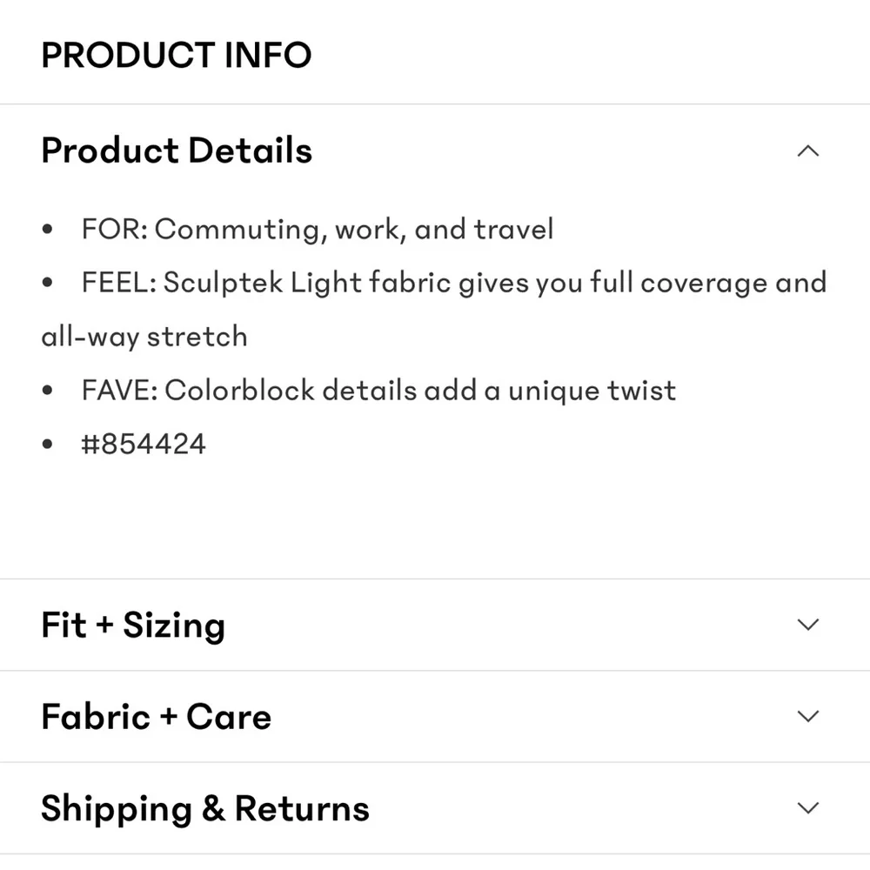Open the Fit + Sizing section label
Image resolution: width=870 pixels, height=870 pixels.
133,625
